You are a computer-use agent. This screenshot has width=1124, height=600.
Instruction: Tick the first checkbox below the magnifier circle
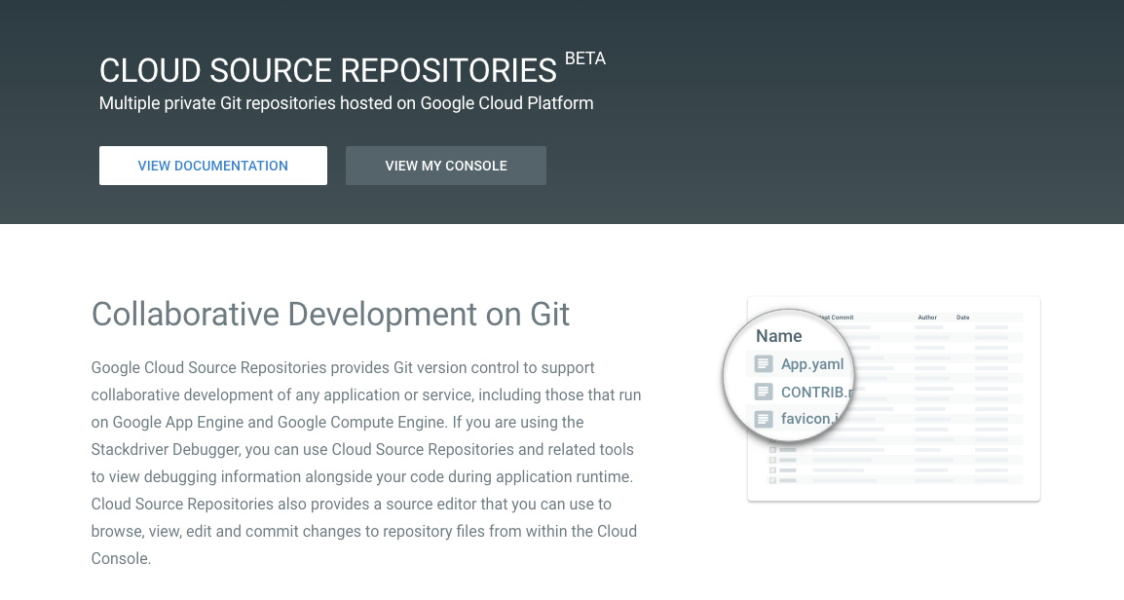(772, 449)
